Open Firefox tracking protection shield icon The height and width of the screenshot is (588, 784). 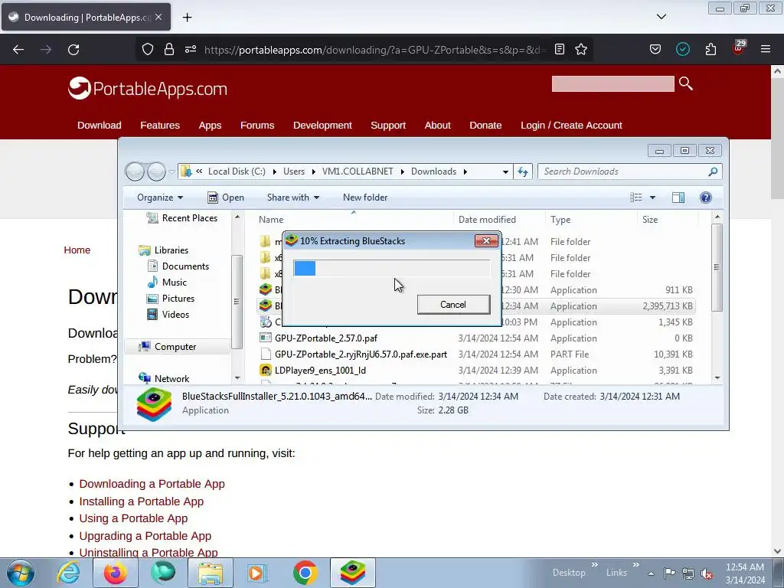pos(148,49)
